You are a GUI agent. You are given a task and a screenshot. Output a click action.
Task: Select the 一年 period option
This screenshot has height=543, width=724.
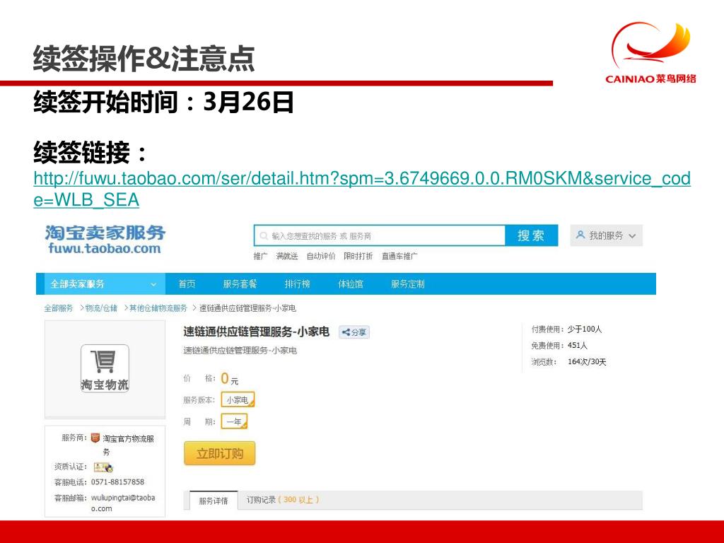(234, 421)
